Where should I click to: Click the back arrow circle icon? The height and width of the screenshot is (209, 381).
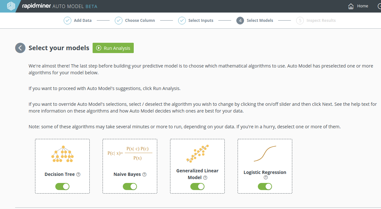tap(20, 48)
